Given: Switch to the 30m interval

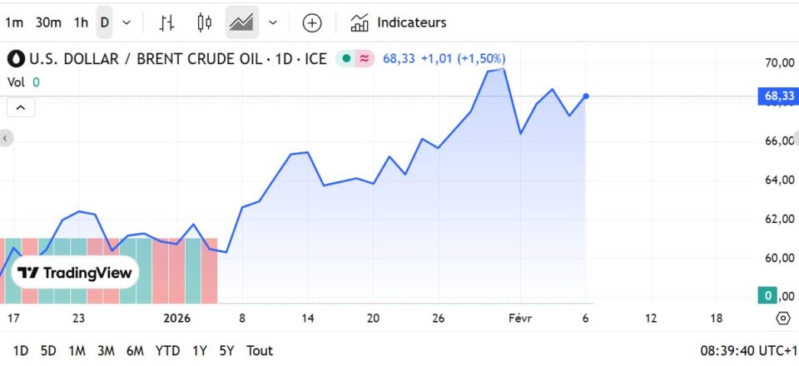Looking at the screenshot, I should pos(47,22).
